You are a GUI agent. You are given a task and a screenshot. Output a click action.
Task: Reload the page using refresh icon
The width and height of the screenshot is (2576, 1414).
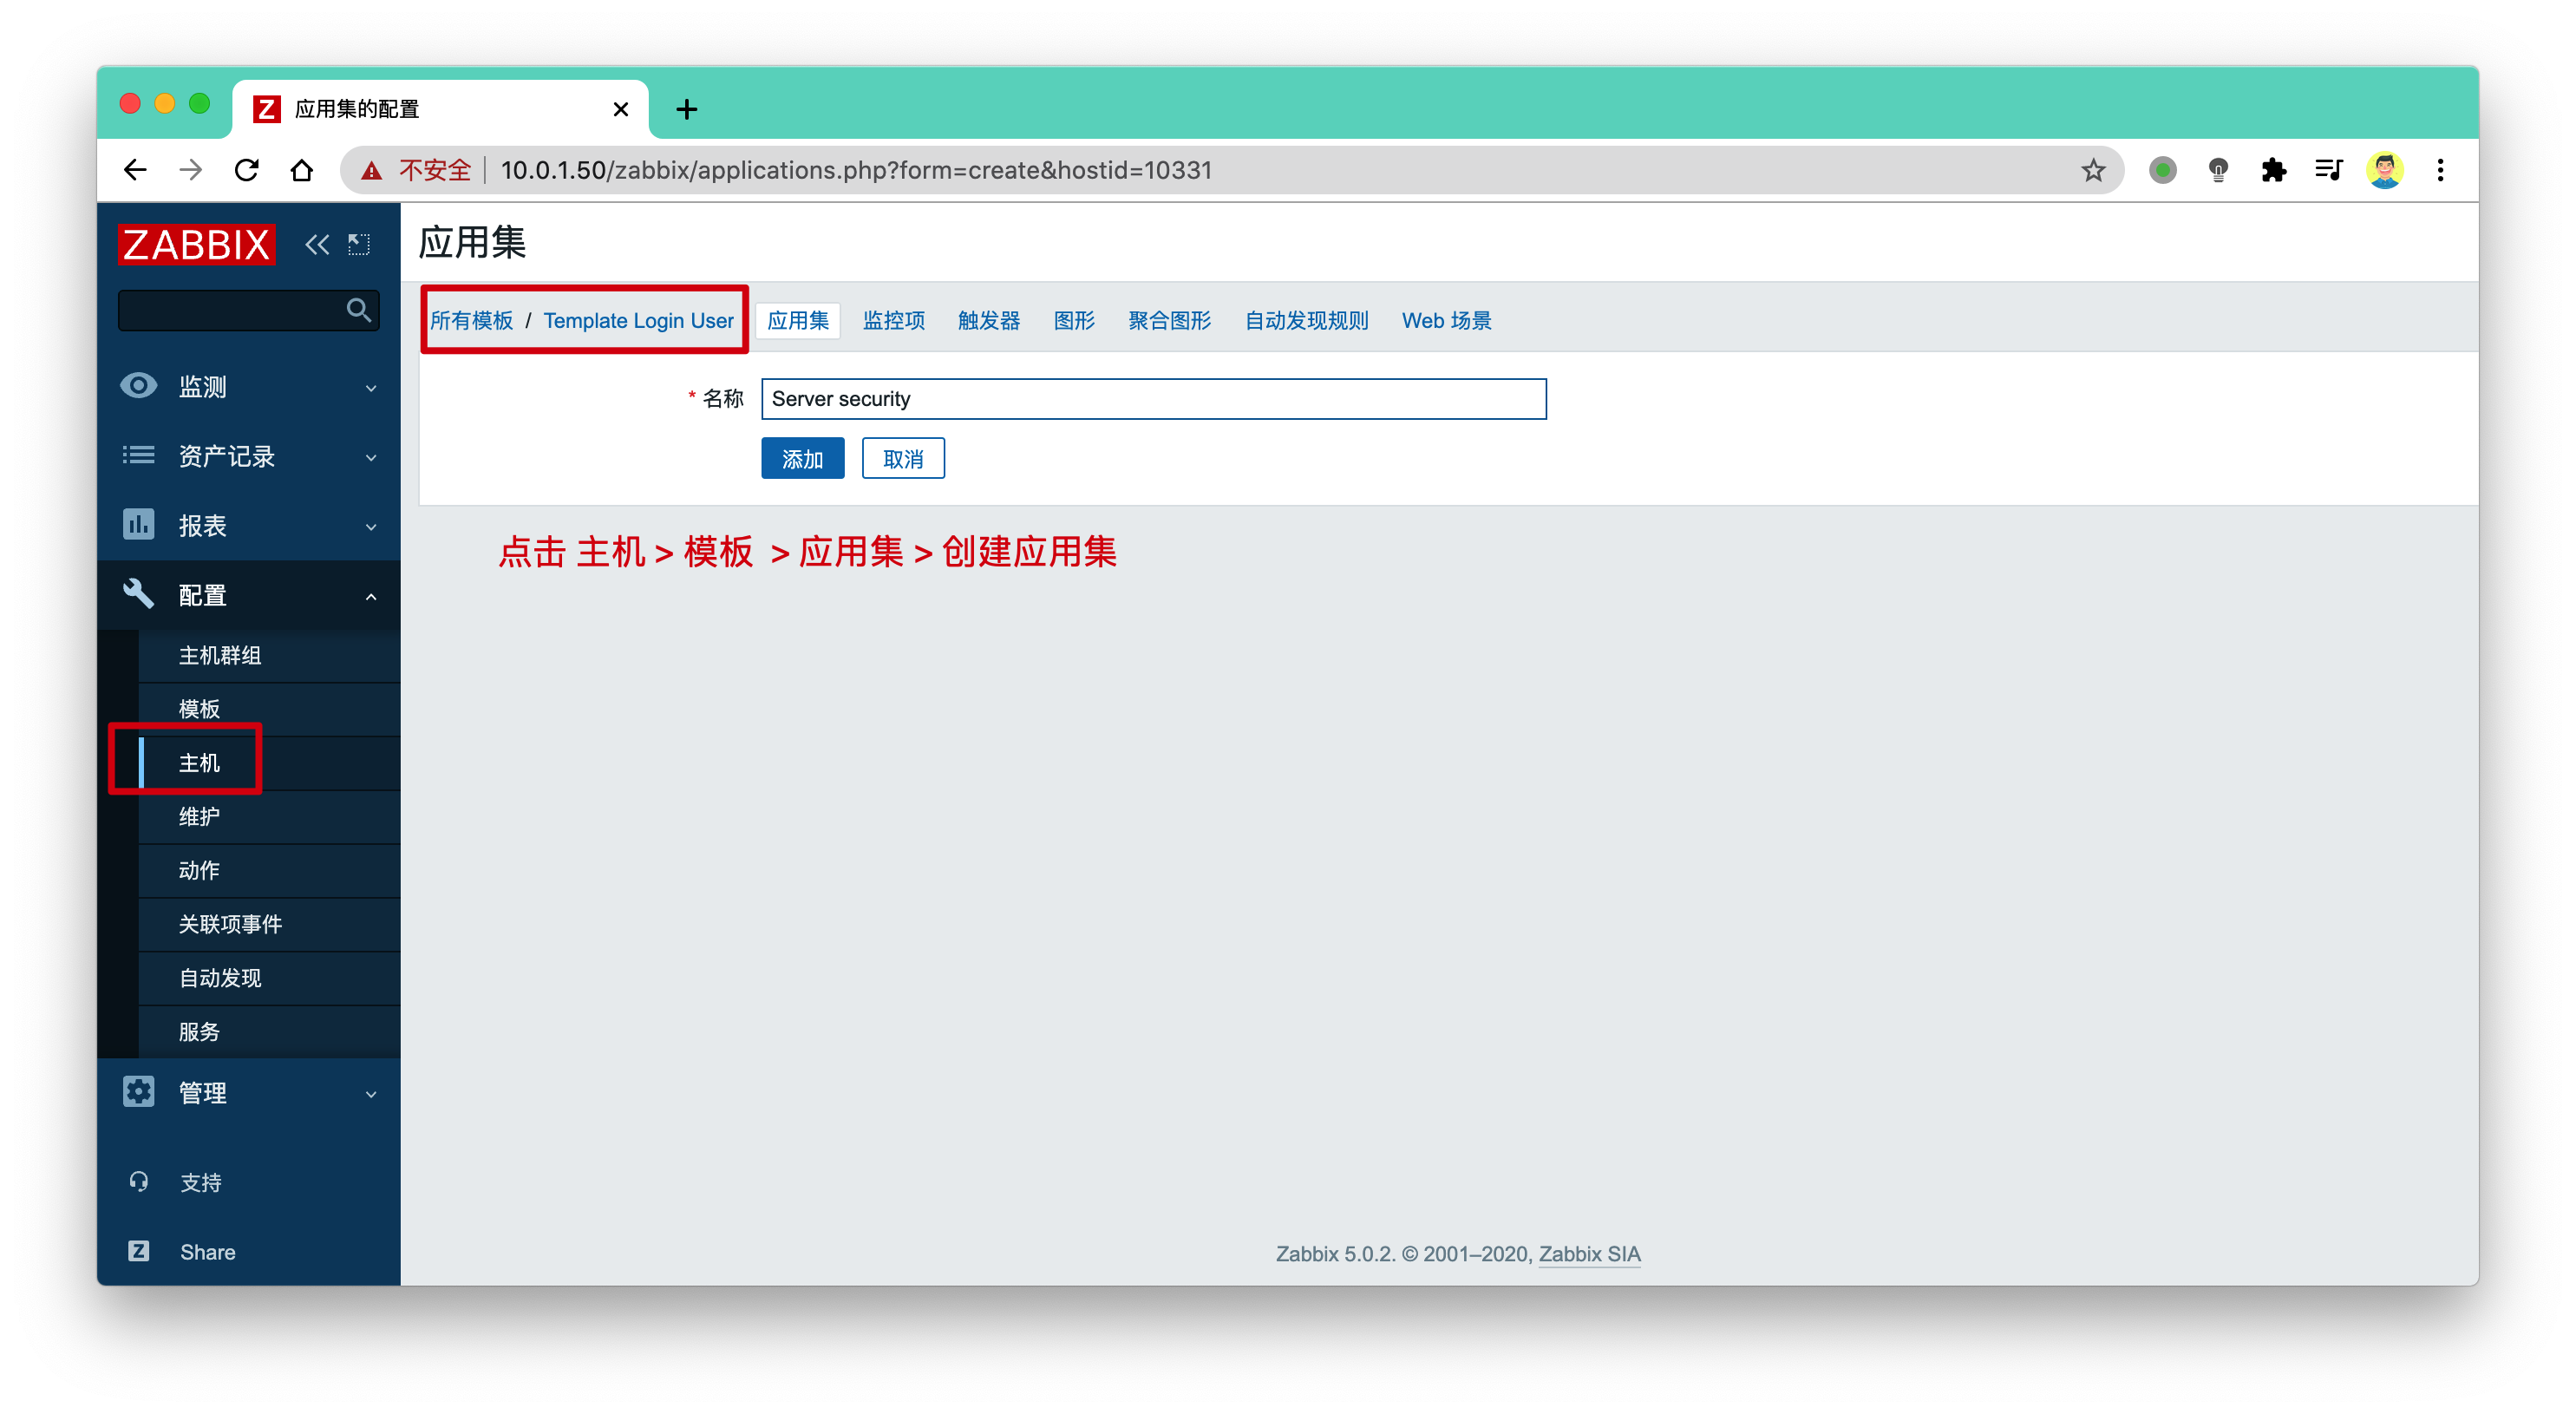(247, 170)
